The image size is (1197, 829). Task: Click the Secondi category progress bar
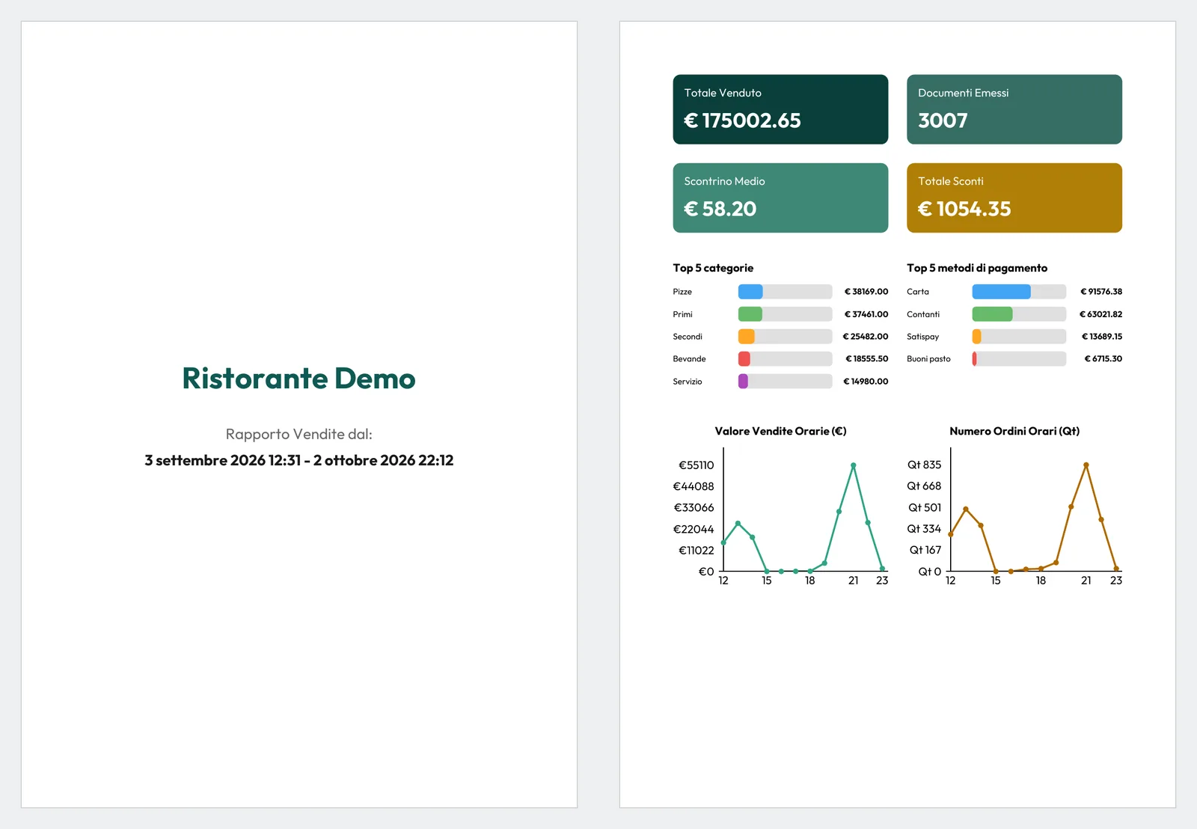(785, 337)
